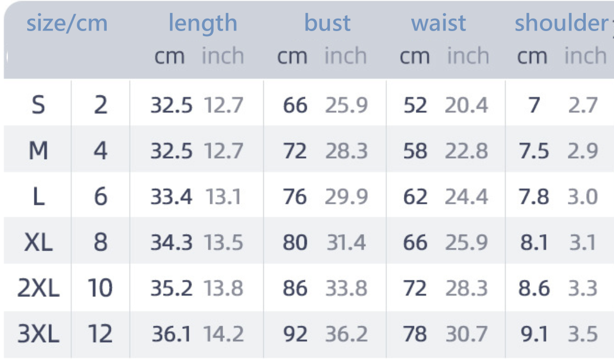Image resolution: width=614 pixels, height=359 pixels.
Task: Select the 31.4 bust inch value
Action: [x=346, y=242]
